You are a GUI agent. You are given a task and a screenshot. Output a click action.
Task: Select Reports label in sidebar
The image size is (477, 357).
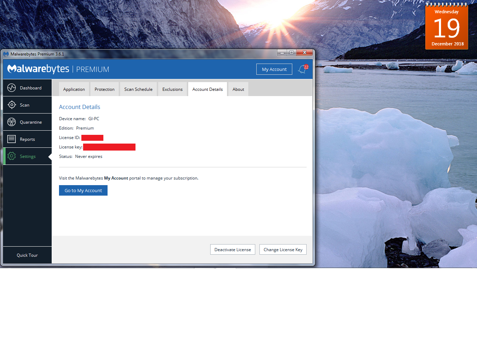[x=27, y=139]
